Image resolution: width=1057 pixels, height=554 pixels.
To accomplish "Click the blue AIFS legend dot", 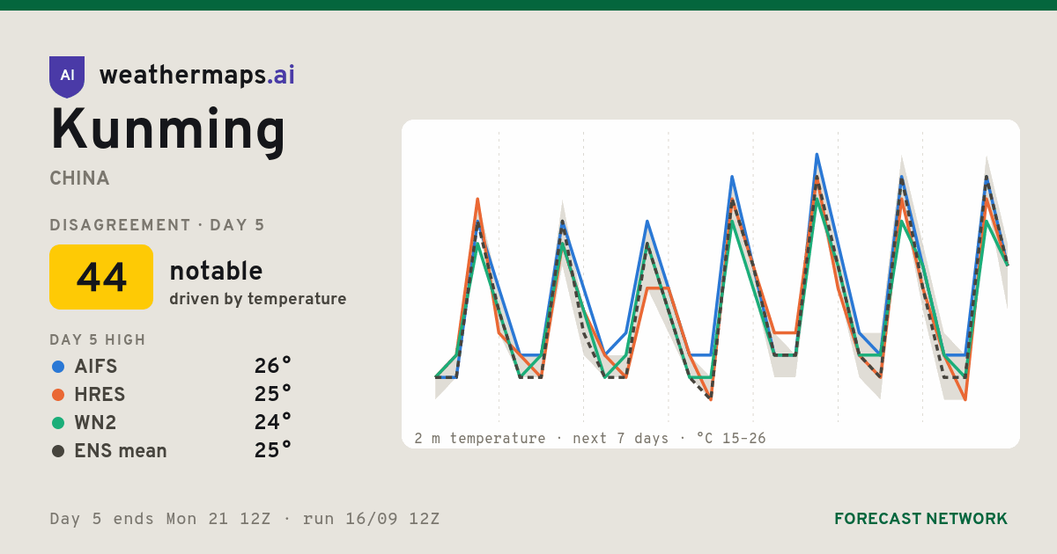I will click(58, 367).
